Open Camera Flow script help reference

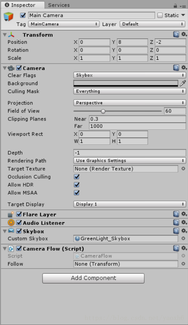click(176, 248)
